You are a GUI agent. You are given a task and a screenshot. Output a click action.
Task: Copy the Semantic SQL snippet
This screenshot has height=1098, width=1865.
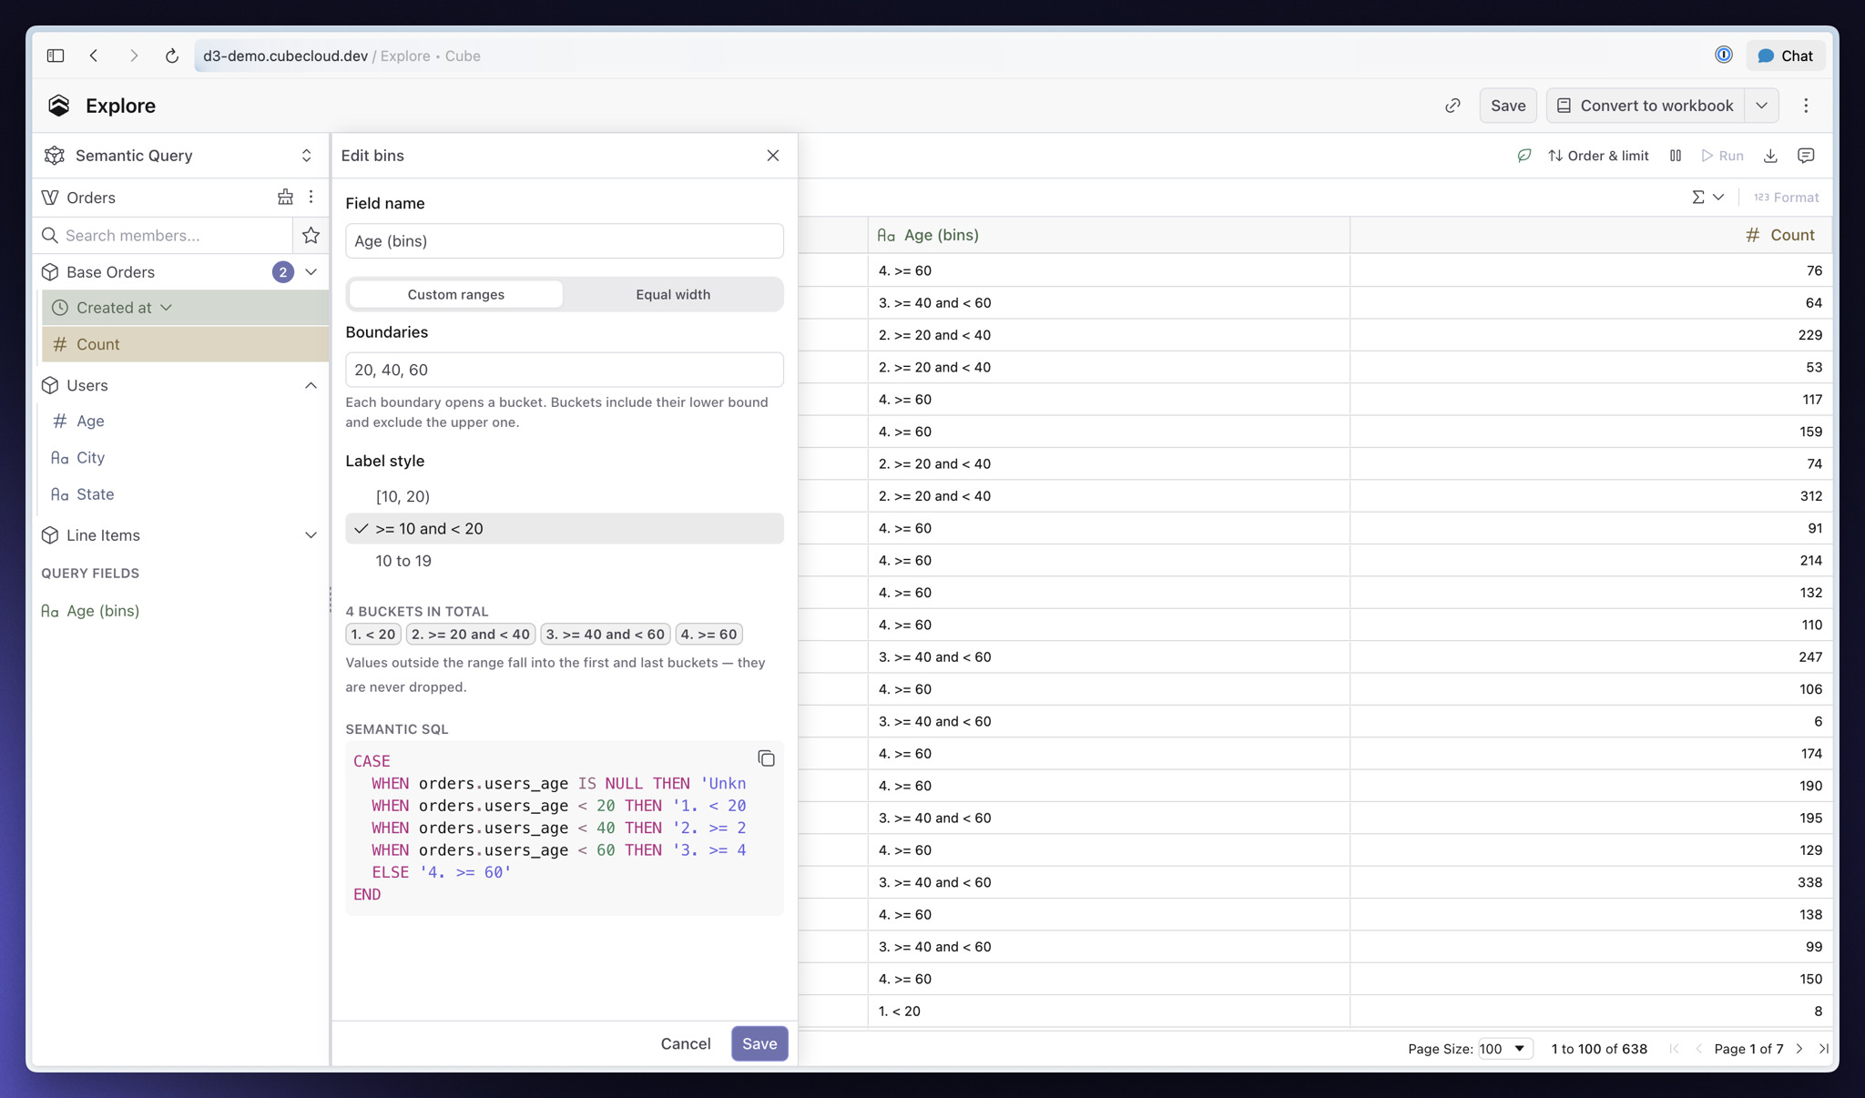click(x=766, y=758)
